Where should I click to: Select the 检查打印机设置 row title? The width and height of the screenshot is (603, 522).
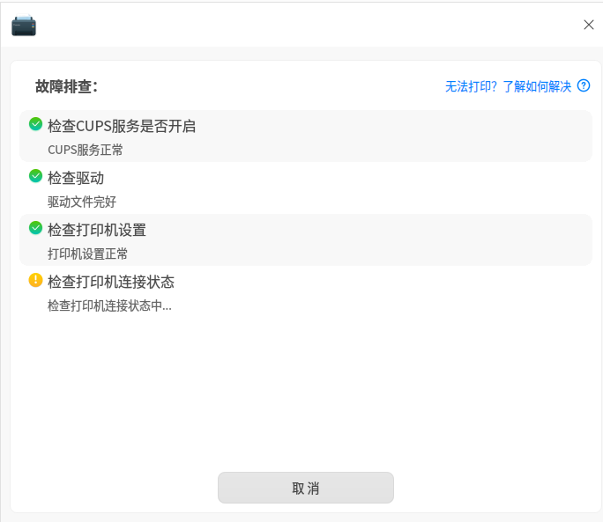[97, 230]
